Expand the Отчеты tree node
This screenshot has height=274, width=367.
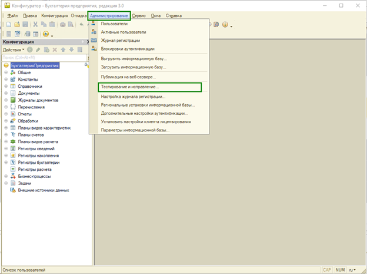point(6,114)
